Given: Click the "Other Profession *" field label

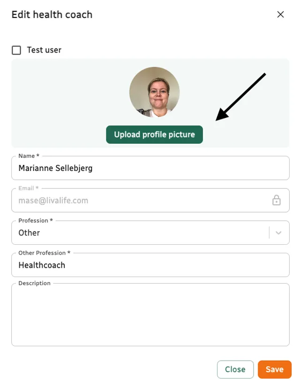Looking at the screenshot, I should tap(45, 253).
